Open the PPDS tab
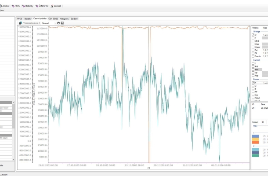 (x=20, y=19)
